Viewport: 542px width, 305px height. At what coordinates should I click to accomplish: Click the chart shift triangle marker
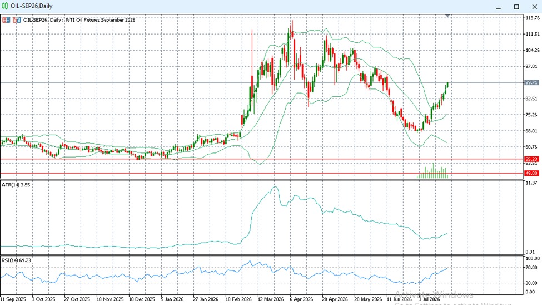[x=447, y=16]
